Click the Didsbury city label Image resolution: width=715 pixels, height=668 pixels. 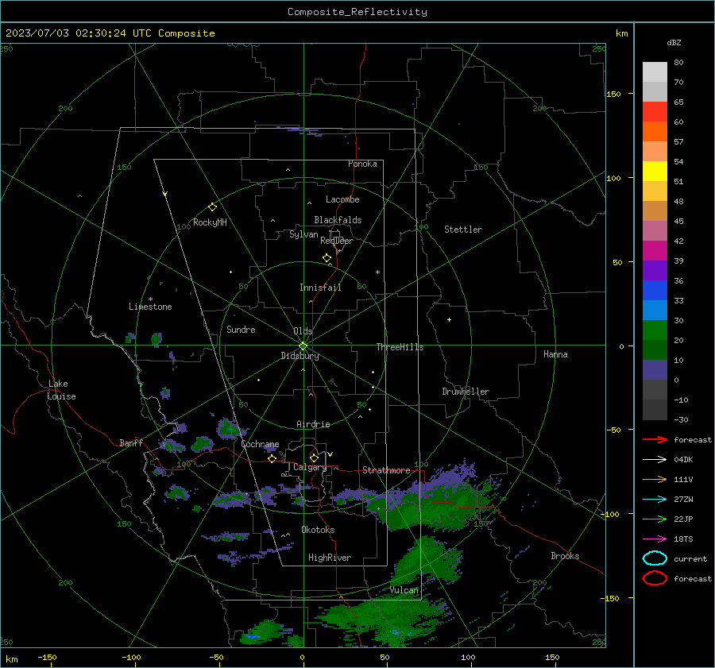[300, 356]
